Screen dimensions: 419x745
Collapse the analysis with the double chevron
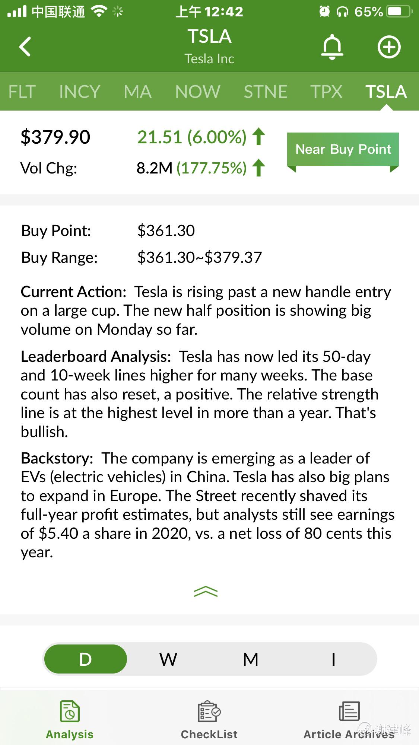(206, 592)
